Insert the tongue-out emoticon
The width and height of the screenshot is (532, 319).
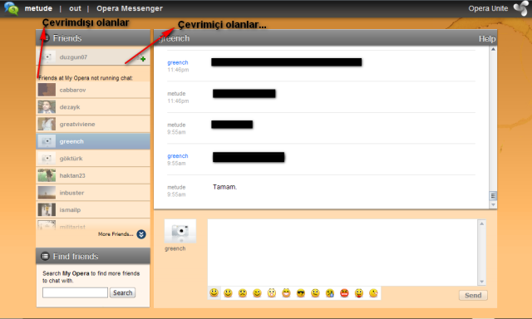click(x=359, y=293)
